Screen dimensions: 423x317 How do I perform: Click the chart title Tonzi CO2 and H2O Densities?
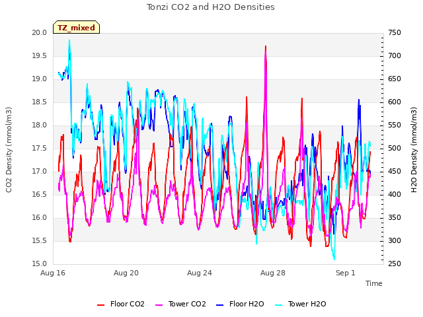tap(211, 7)
